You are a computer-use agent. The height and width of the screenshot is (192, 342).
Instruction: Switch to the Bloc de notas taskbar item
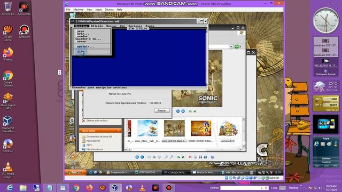234,172
